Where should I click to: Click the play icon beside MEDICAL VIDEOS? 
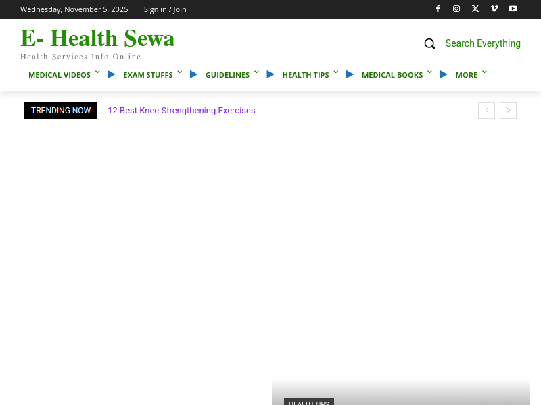click(x=111, y=74)
